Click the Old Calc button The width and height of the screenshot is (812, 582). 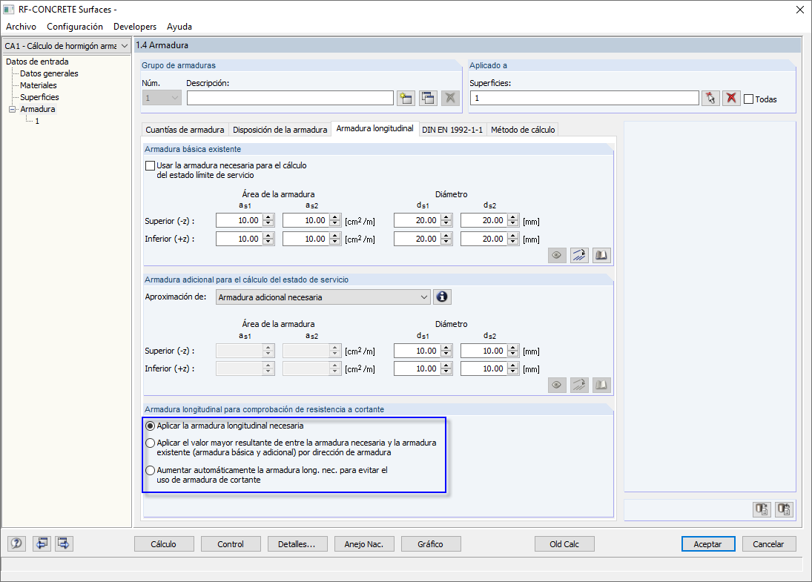(564, 544)
